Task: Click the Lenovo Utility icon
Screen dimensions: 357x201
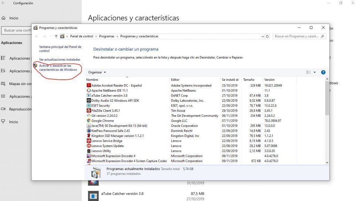Action: point(89,151)
